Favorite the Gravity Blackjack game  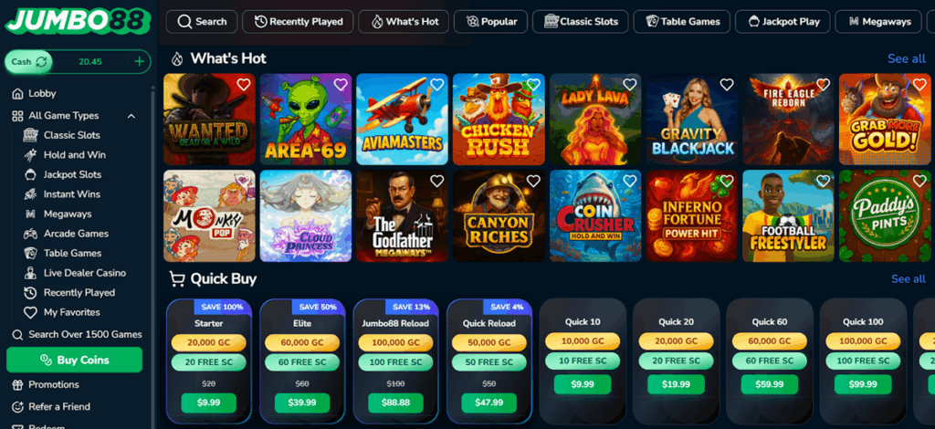[x=726, y=85]
